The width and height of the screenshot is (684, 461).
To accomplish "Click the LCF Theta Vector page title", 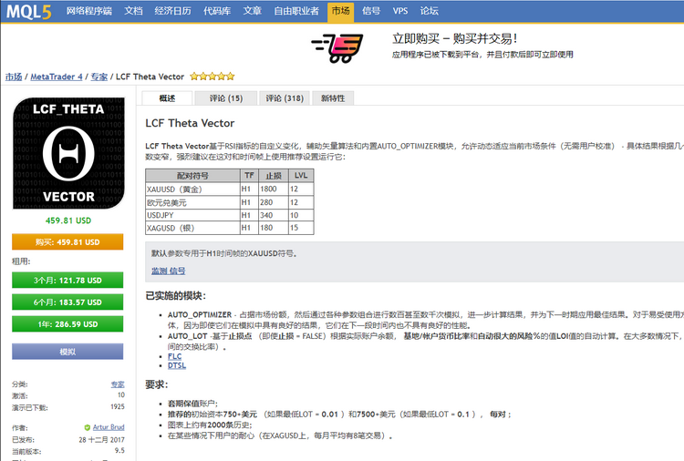I will [x=190, y=123].
